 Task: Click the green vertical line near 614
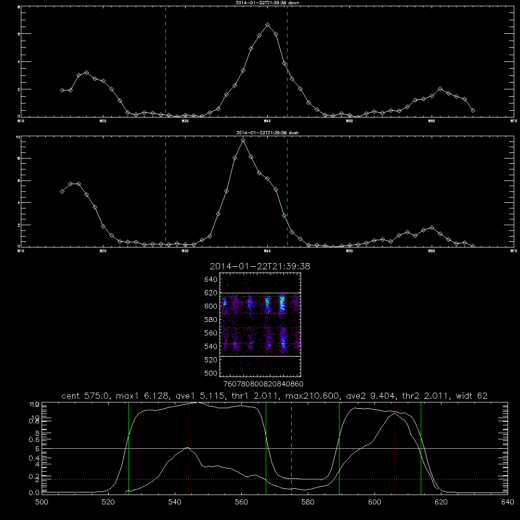pos(421,448)
